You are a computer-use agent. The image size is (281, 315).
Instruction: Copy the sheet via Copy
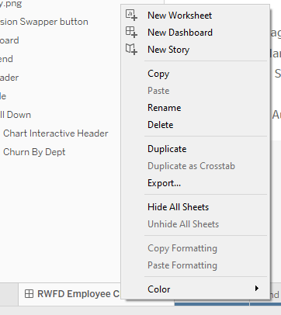(195, 74)
